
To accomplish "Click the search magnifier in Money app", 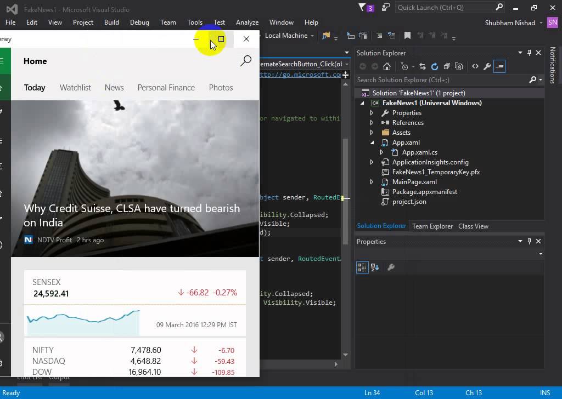I will (x=246, y=61).
